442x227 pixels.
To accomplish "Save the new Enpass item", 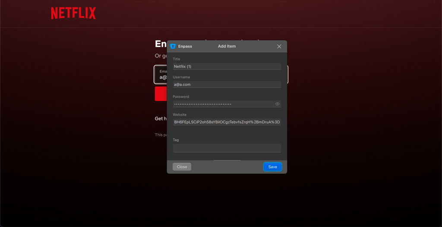I will tap(273, 167).
